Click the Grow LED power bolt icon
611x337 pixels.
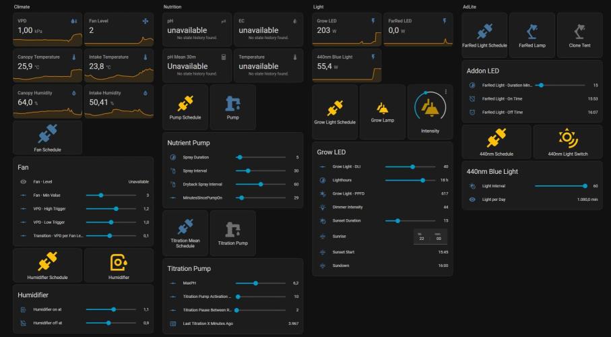[x=373, y=21]
